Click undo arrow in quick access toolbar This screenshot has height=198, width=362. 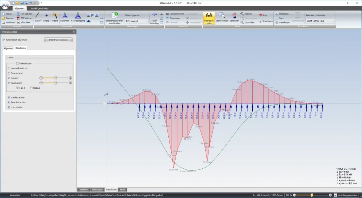click(x=31, y=3)
